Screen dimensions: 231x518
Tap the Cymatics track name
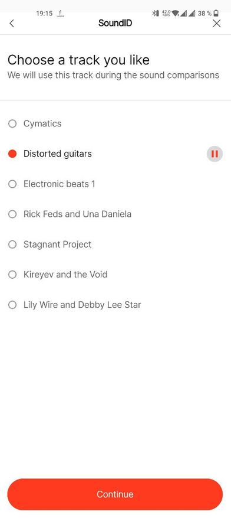coord(42,123)
